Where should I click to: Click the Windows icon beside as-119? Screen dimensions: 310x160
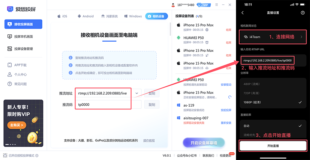click(x=178, y=105)
